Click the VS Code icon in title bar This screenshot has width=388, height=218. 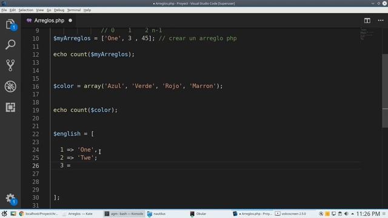(4, 3)
